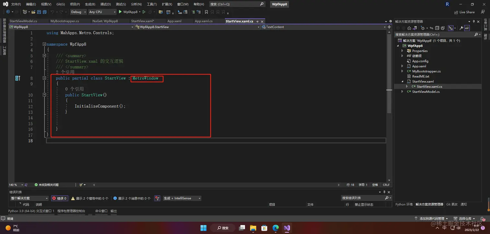
Task: Click the Open File folder icon
Action: point(33,12)
